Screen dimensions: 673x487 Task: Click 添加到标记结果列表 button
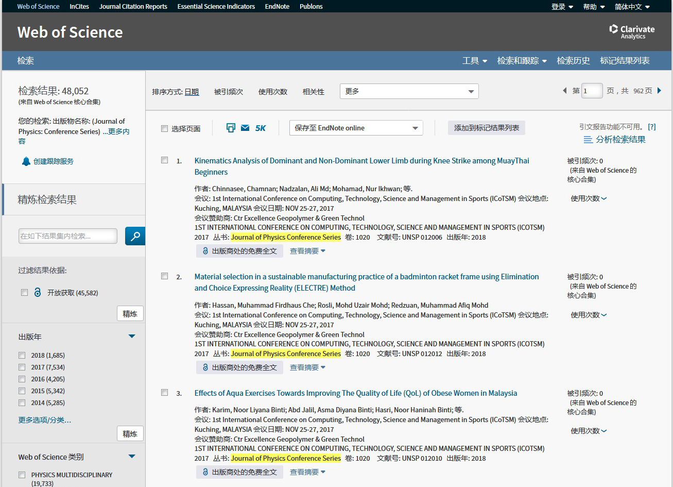(487, 128)
